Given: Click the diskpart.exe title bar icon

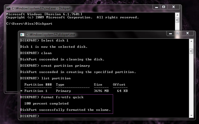Looking at the screenshot, I should click(x=22, y=34).
